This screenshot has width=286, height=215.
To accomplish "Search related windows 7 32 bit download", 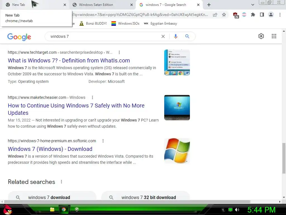I will pos(145,196).
